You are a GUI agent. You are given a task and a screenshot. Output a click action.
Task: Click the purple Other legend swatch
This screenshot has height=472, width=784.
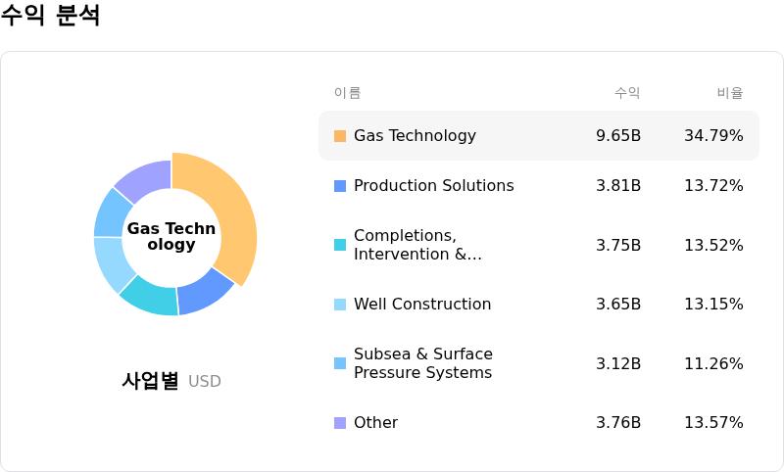340,423
